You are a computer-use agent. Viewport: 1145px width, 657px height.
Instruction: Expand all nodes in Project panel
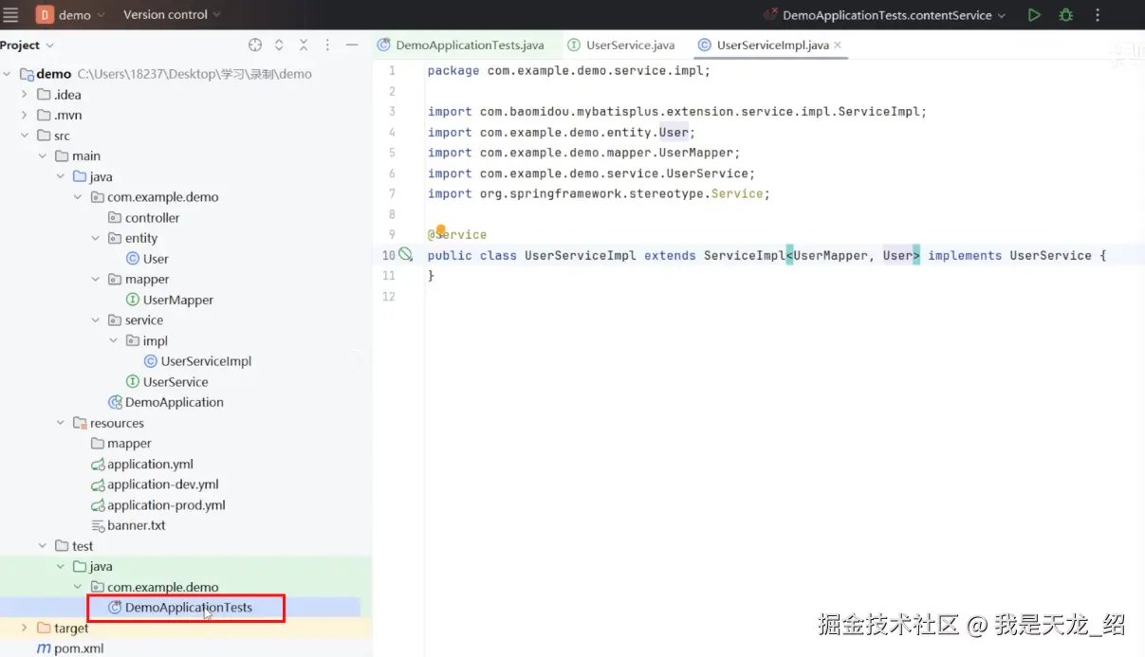[279, 45]
